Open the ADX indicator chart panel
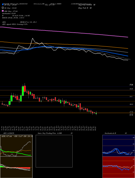 [16, 146]
